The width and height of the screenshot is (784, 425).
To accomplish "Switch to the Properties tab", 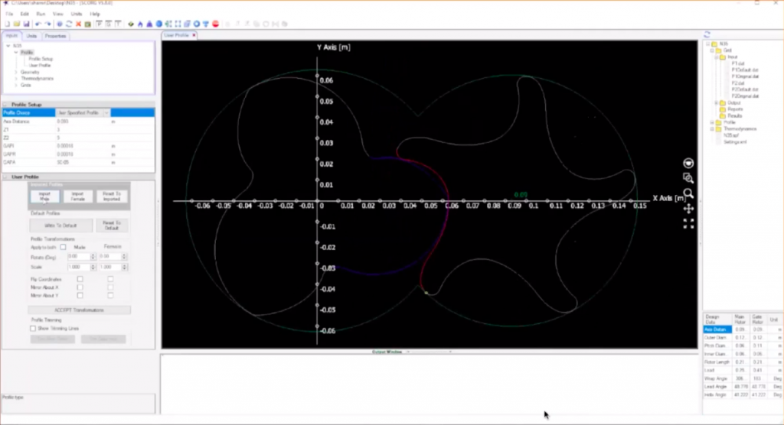I will point(55,36).
